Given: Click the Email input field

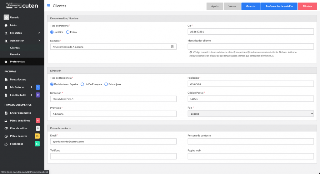Looking at the screenshot, I should point(113,142).
